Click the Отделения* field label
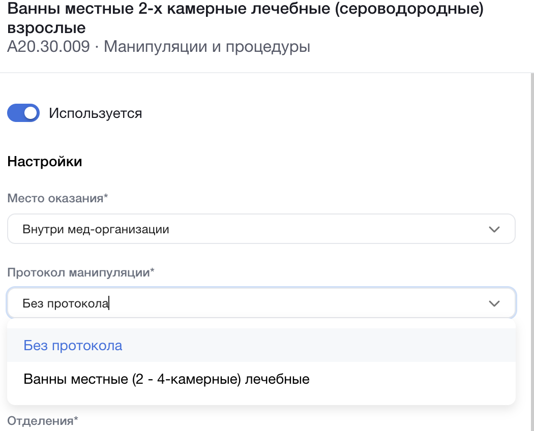Image resolution: width=534 pixels, height=431 pixels. [43, 421]
